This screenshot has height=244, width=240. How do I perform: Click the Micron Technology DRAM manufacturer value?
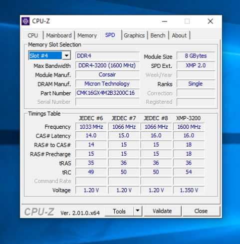tap(107, 84)
